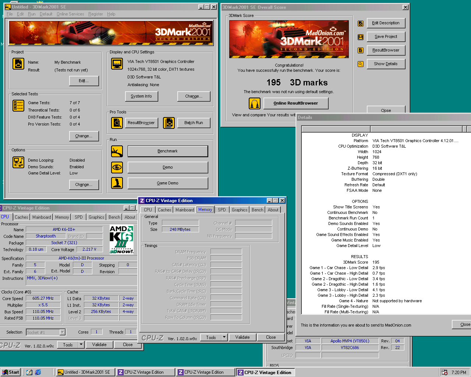
Task: Open the Edit menu in 3DMark2001
Action: pyautogui.click(x=20, y=14)
